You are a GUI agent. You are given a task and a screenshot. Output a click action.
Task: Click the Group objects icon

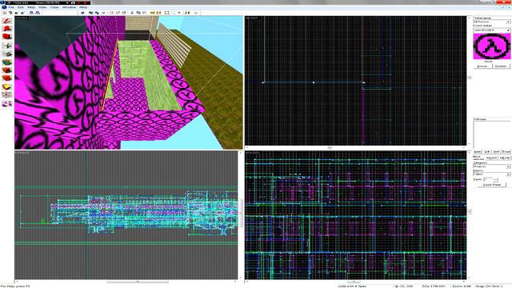click(x=91, y=13)
